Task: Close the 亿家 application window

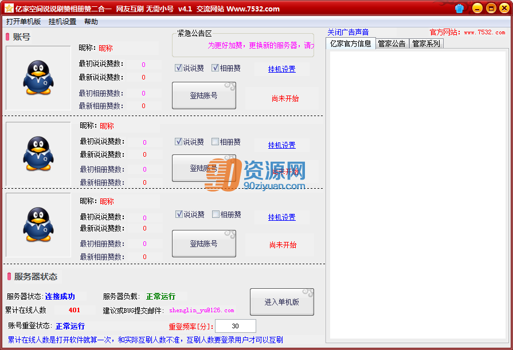Action: (x=504, y=8)
